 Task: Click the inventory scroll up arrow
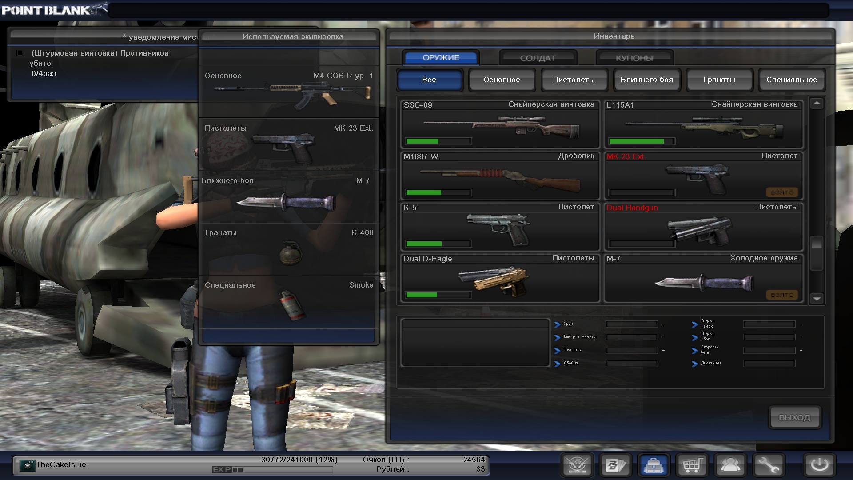coord(817,104)
